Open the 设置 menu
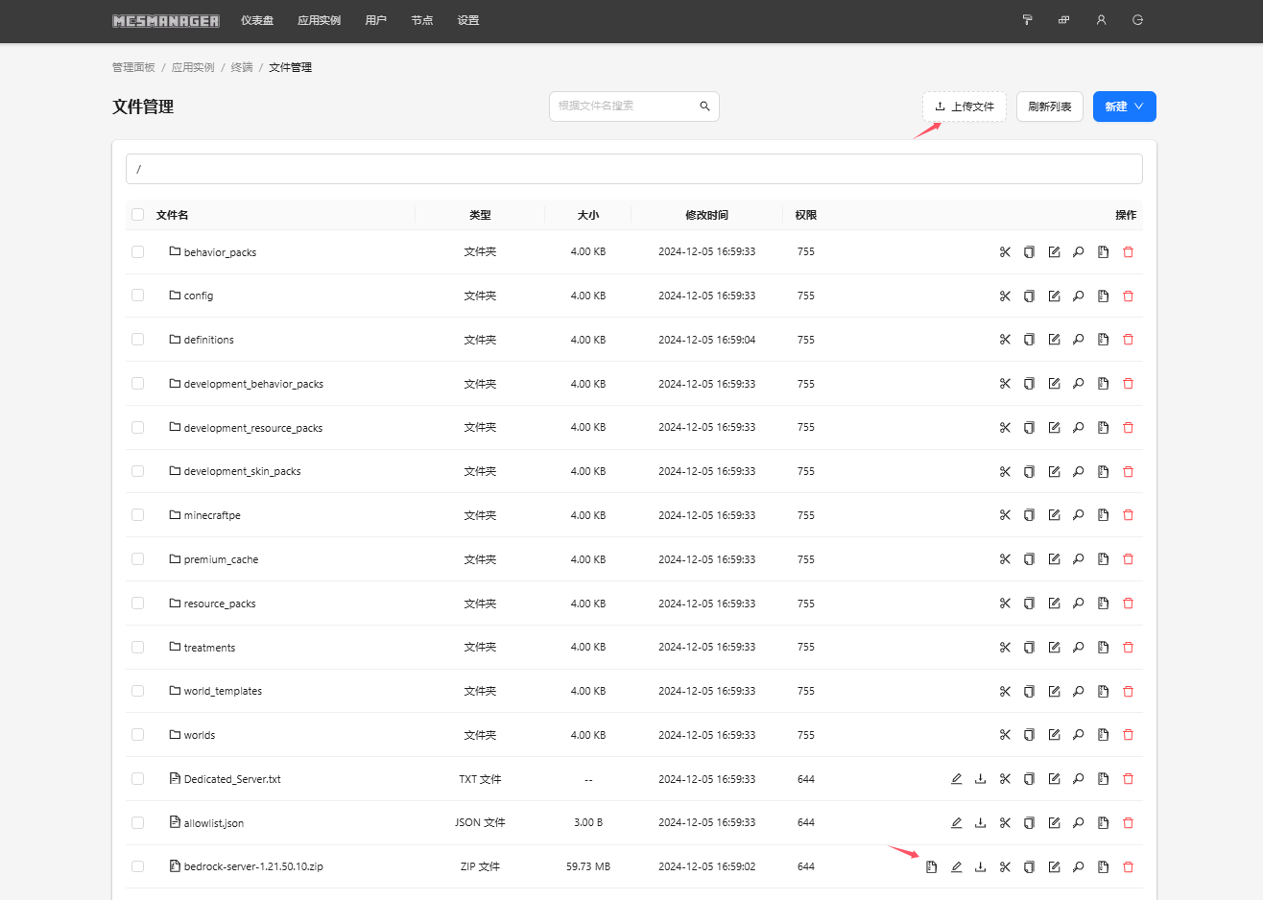Image resolution: width=1263 pixels, height=900 pixels. pyautogui.click(x=468, y=20)
